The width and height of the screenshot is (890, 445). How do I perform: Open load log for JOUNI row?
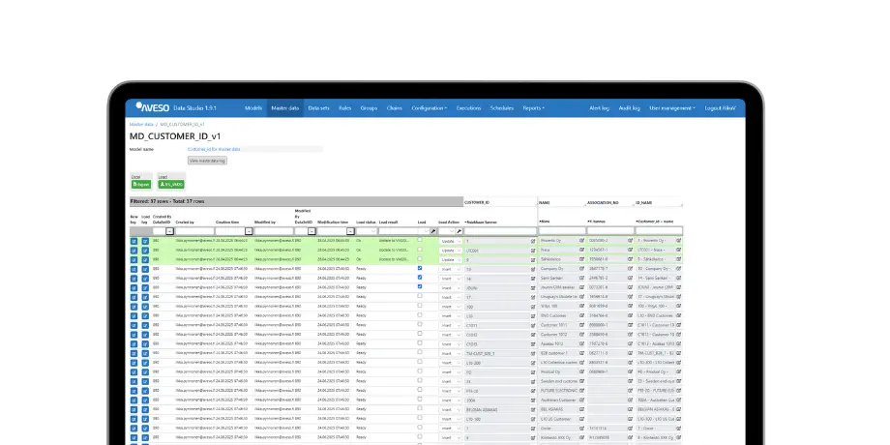[145, 287]
